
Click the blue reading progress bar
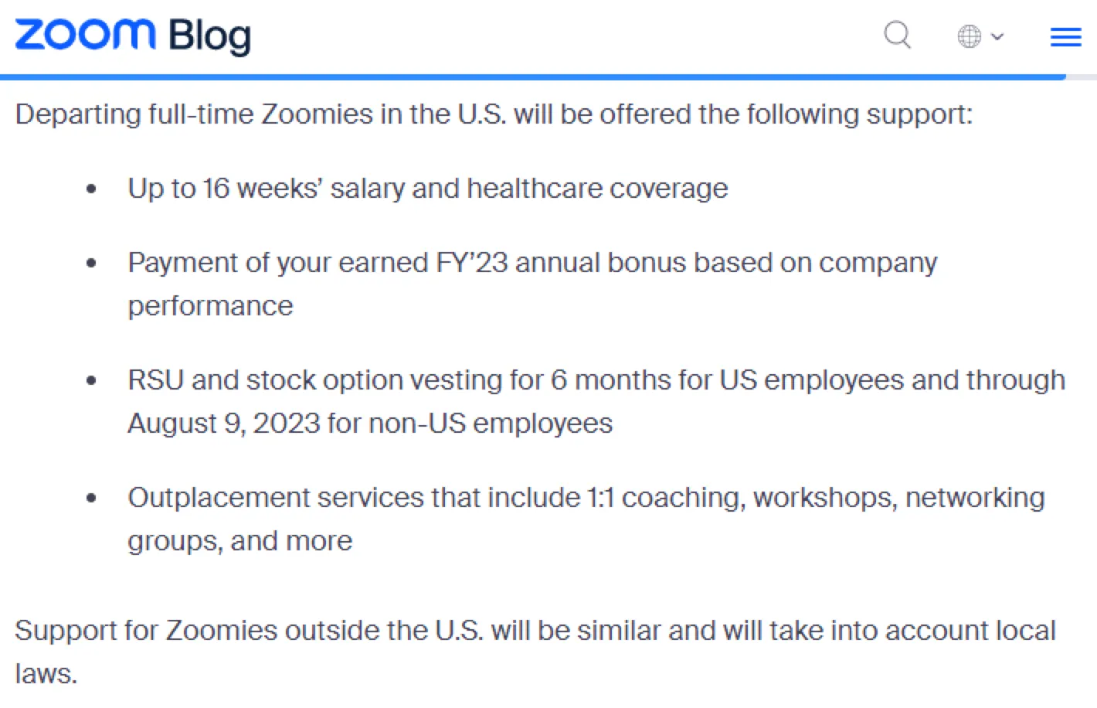coord(533,77)
